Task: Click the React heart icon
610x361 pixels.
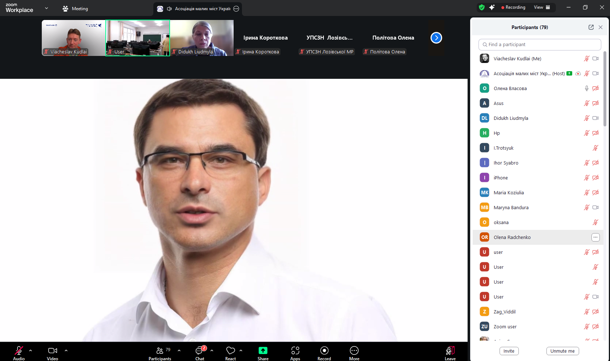Action: [230, 351]
